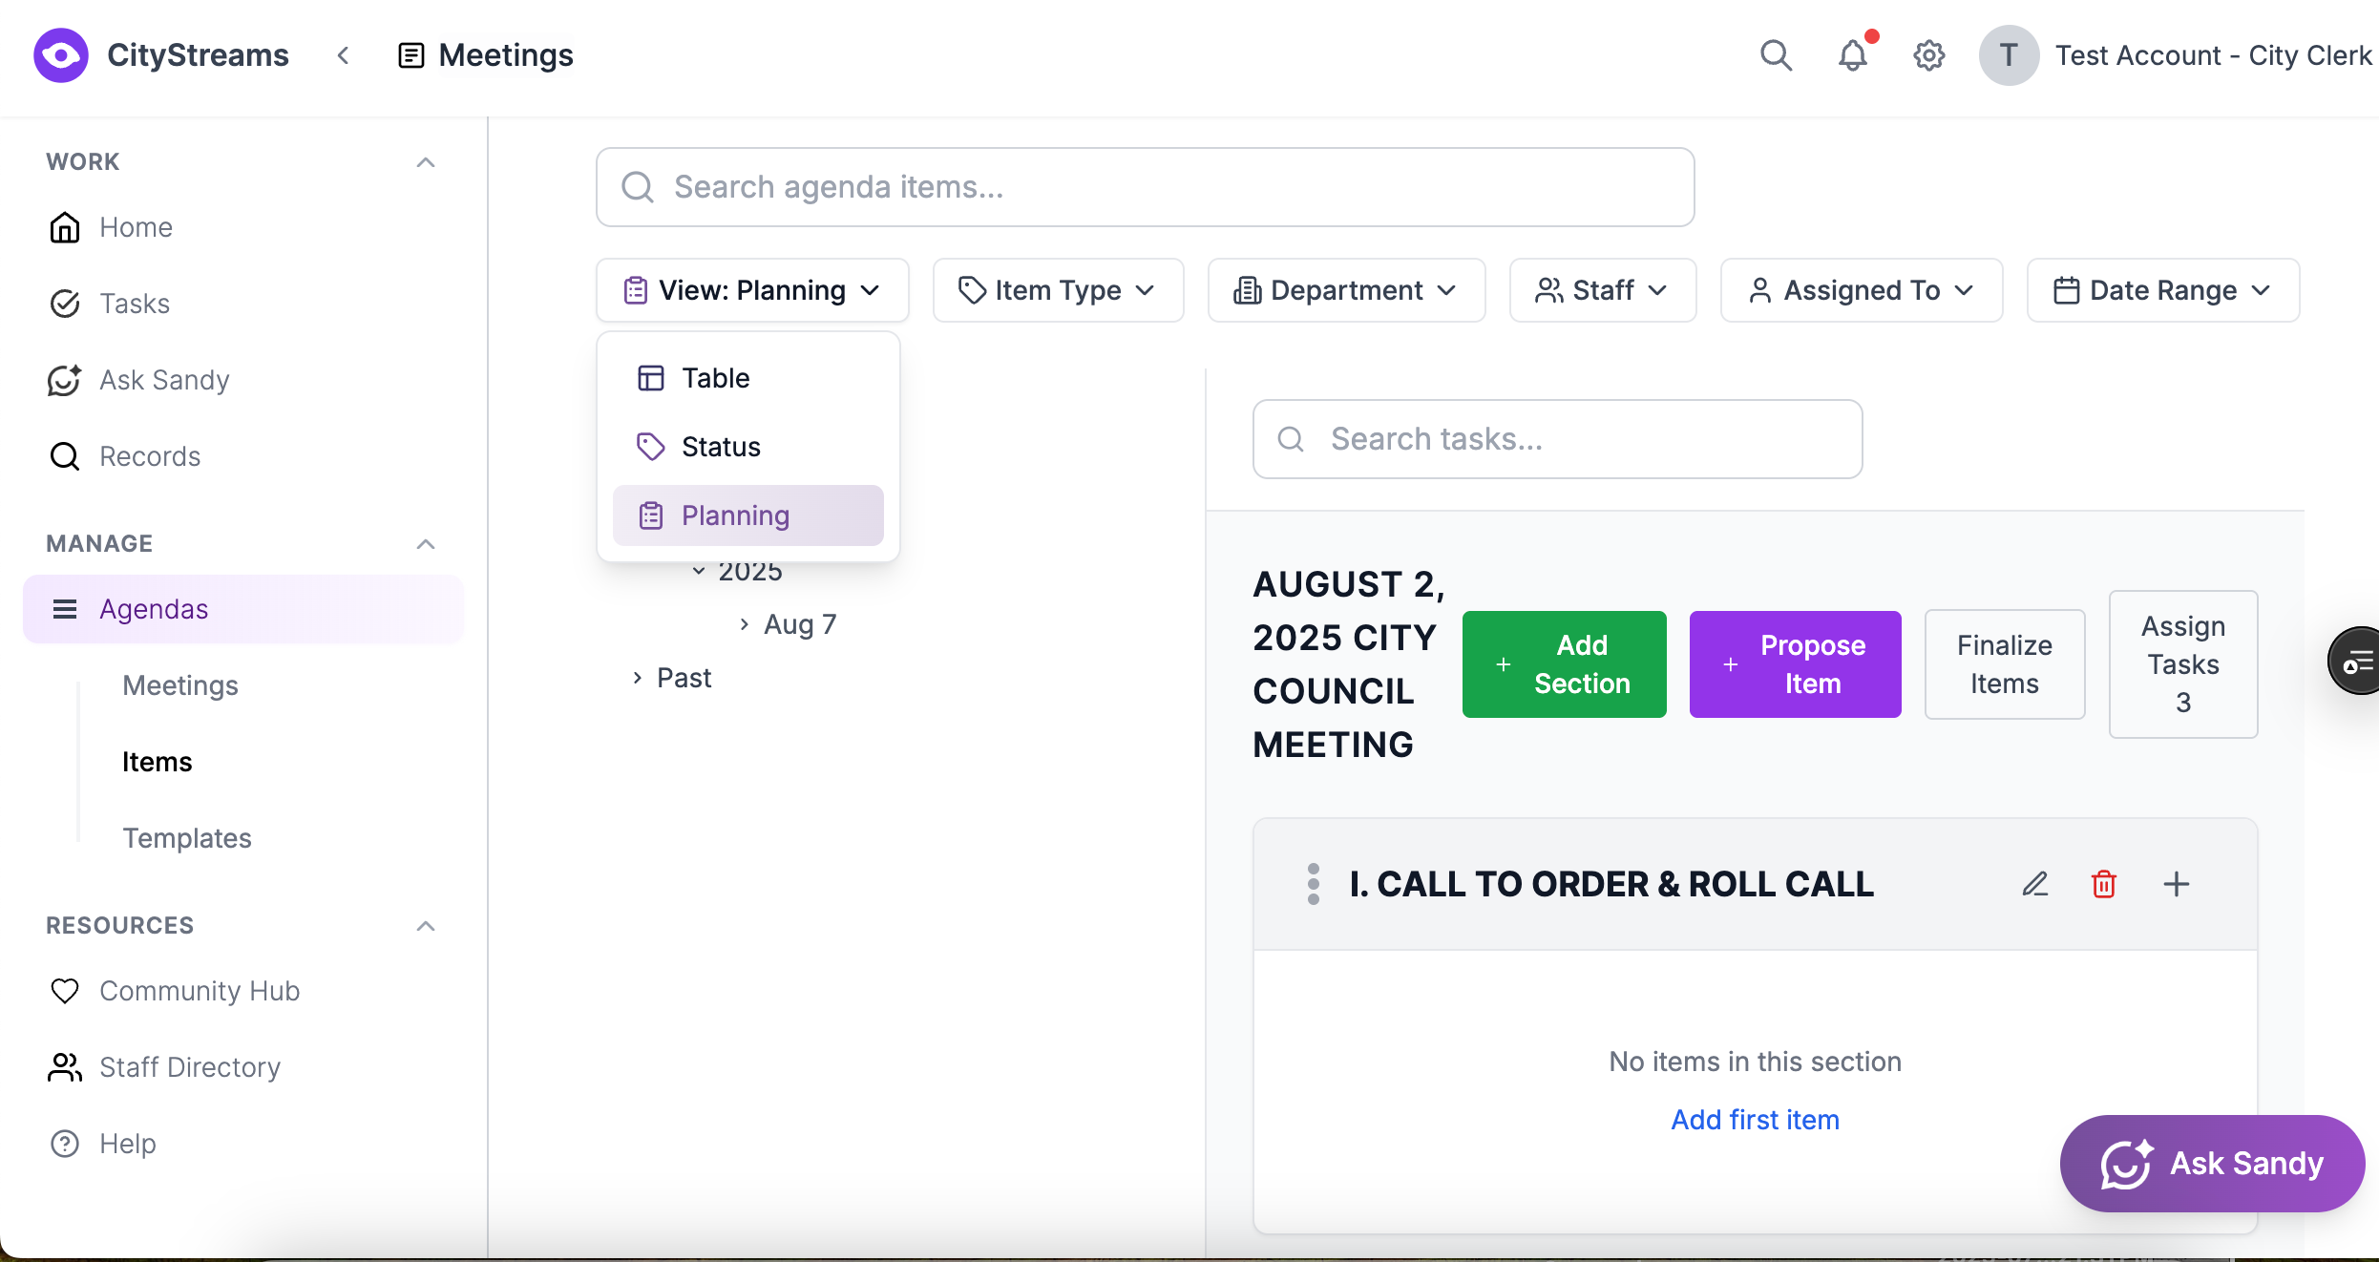Delete Call to Order section trash icon
The width and height of the screenshot is (2379, 1262).
coord(2104,884)
